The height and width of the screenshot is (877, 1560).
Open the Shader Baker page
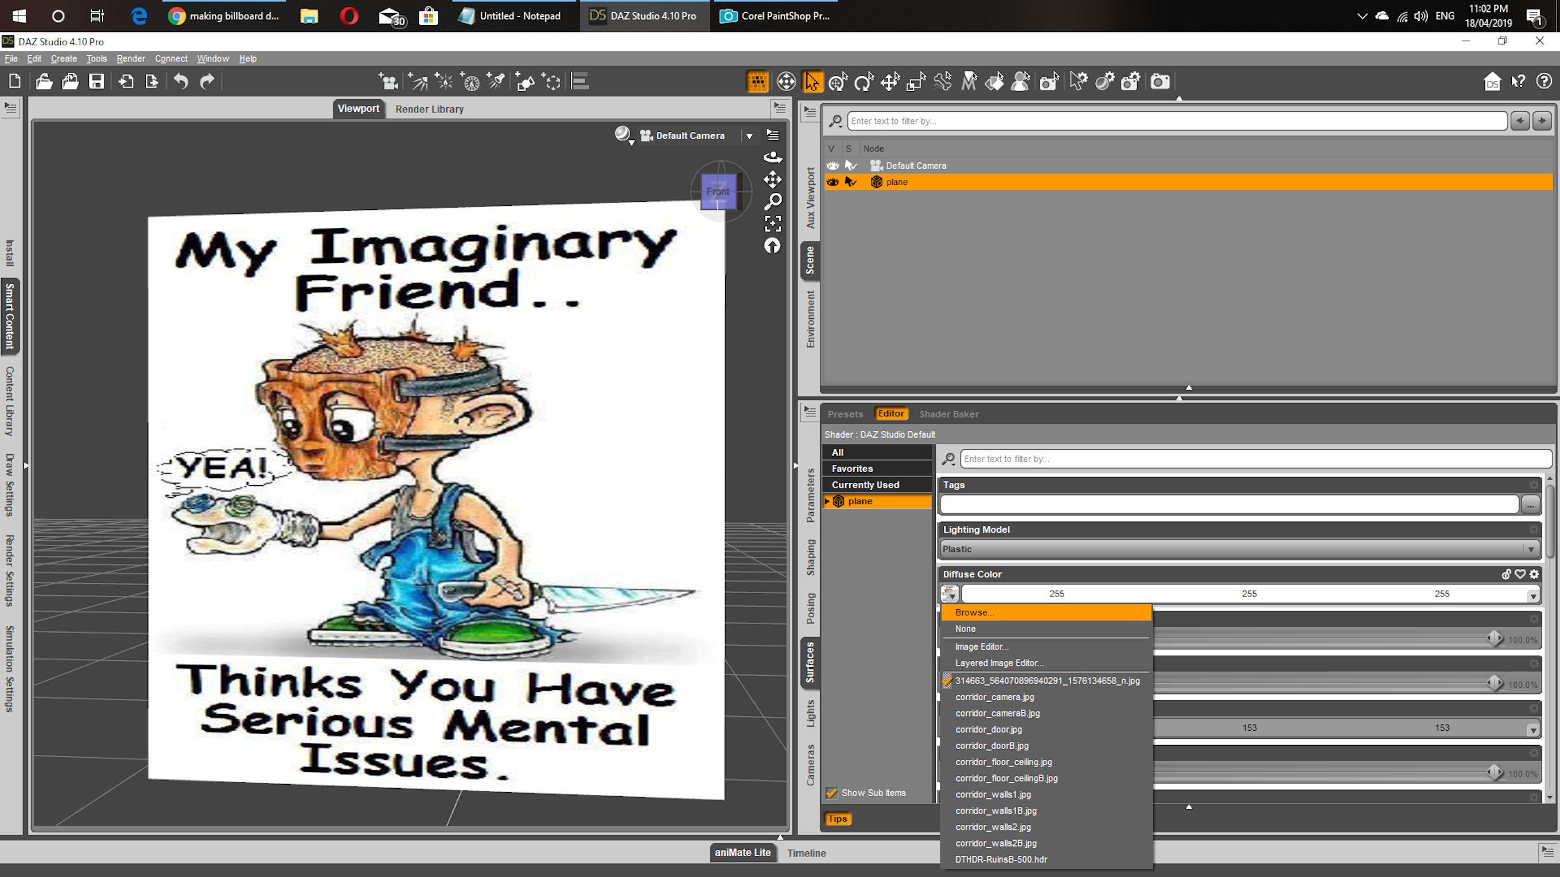point(949,414)
